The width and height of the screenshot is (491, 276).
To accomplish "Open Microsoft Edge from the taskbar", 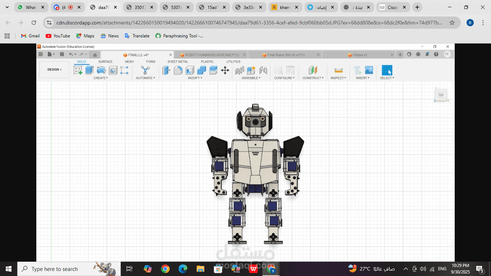I will 183,269.
